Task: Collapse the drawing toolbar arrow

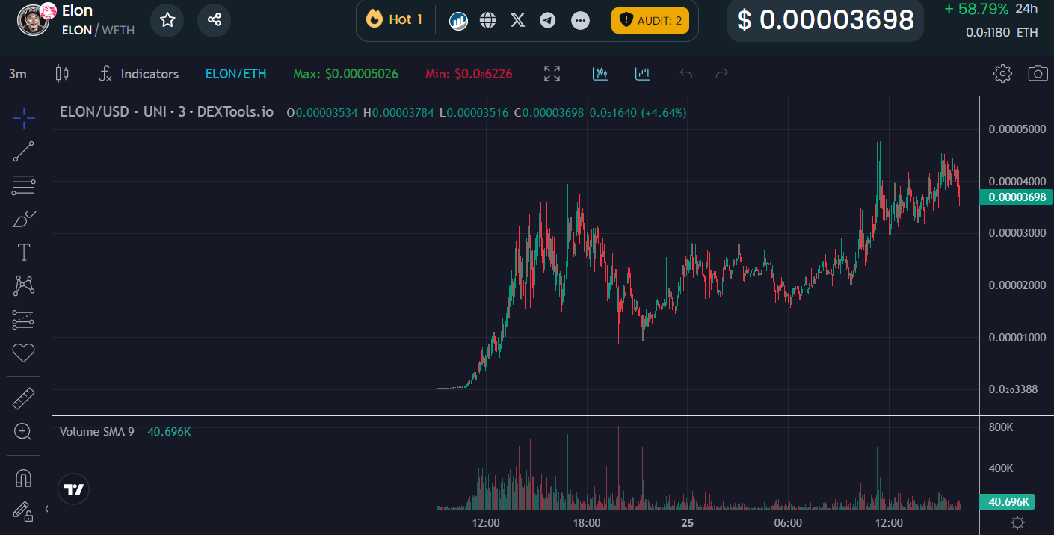Action: [x=46, y=509]
